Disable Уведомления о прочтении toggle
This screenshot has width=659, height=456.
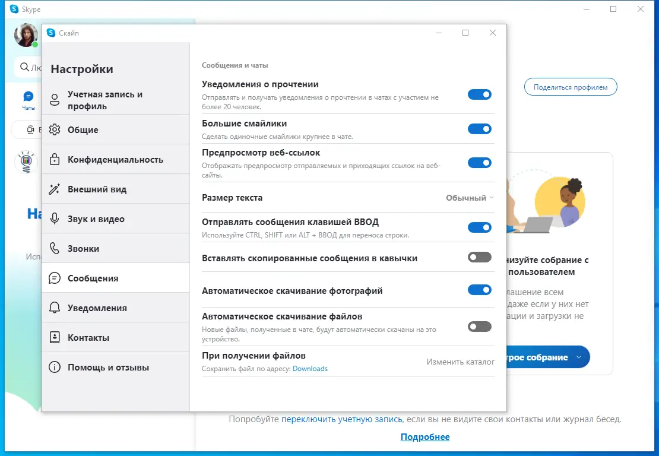coord(480,94)
